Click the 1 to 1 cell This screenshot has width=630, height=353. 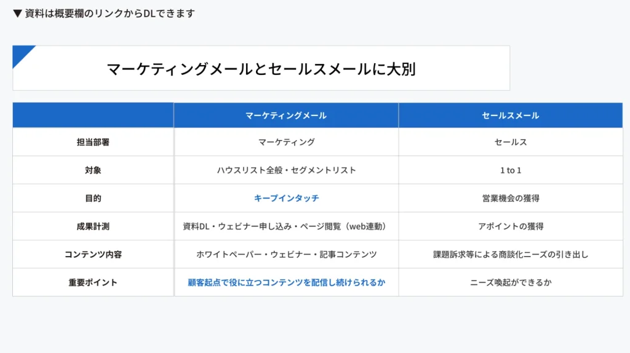tap(510, 170)
